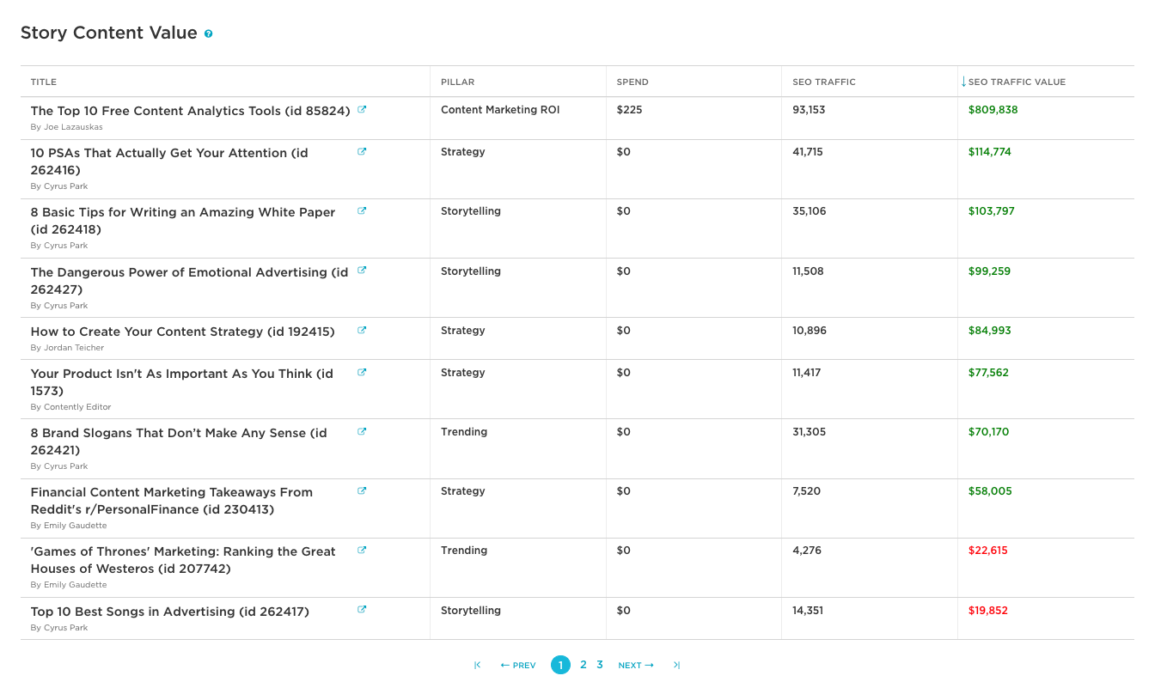Open "How to Create Your Content Strategy" in a new tab

[x=362, y=330]
